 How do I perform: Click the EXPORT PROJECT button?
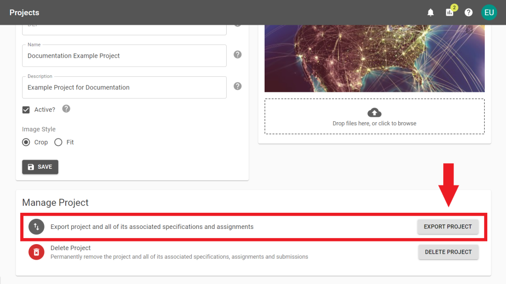click(448, 227)
